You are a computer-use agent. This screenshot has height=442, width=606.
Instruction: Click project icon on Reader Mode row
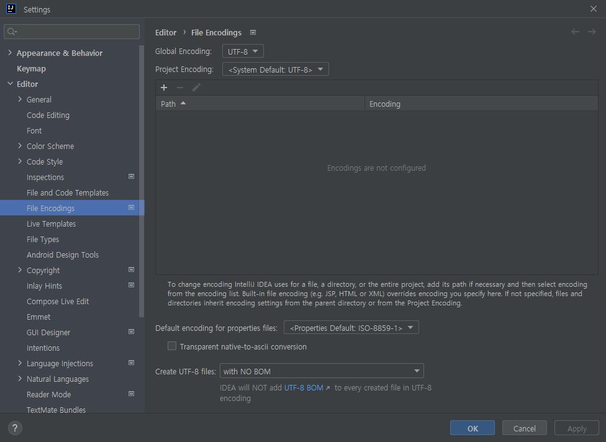tap(132, 394)
